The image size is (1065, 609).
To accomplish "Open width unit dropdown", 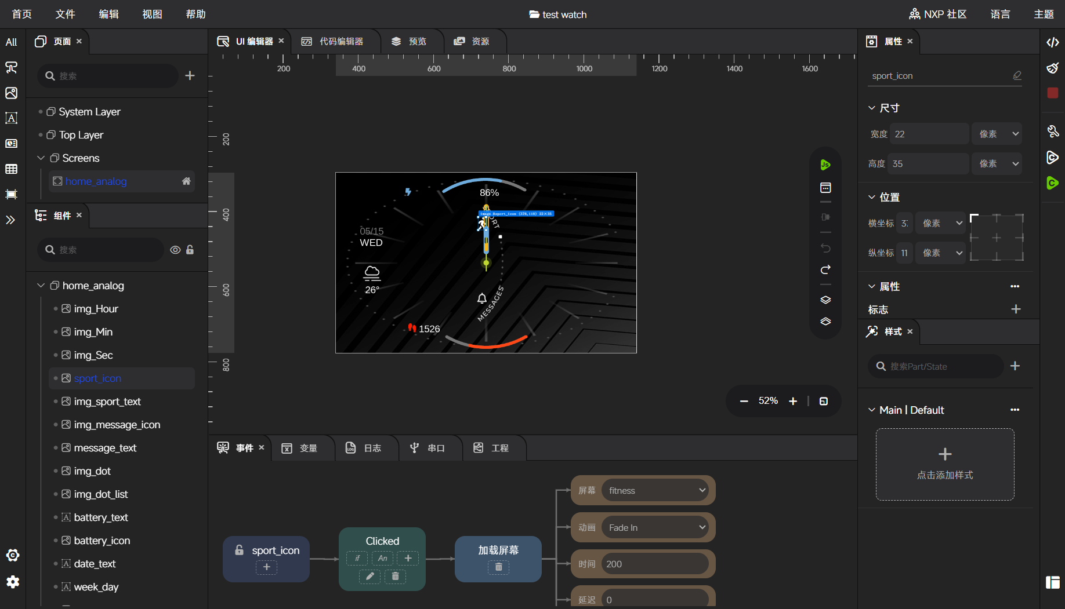I will pos(997,134).
